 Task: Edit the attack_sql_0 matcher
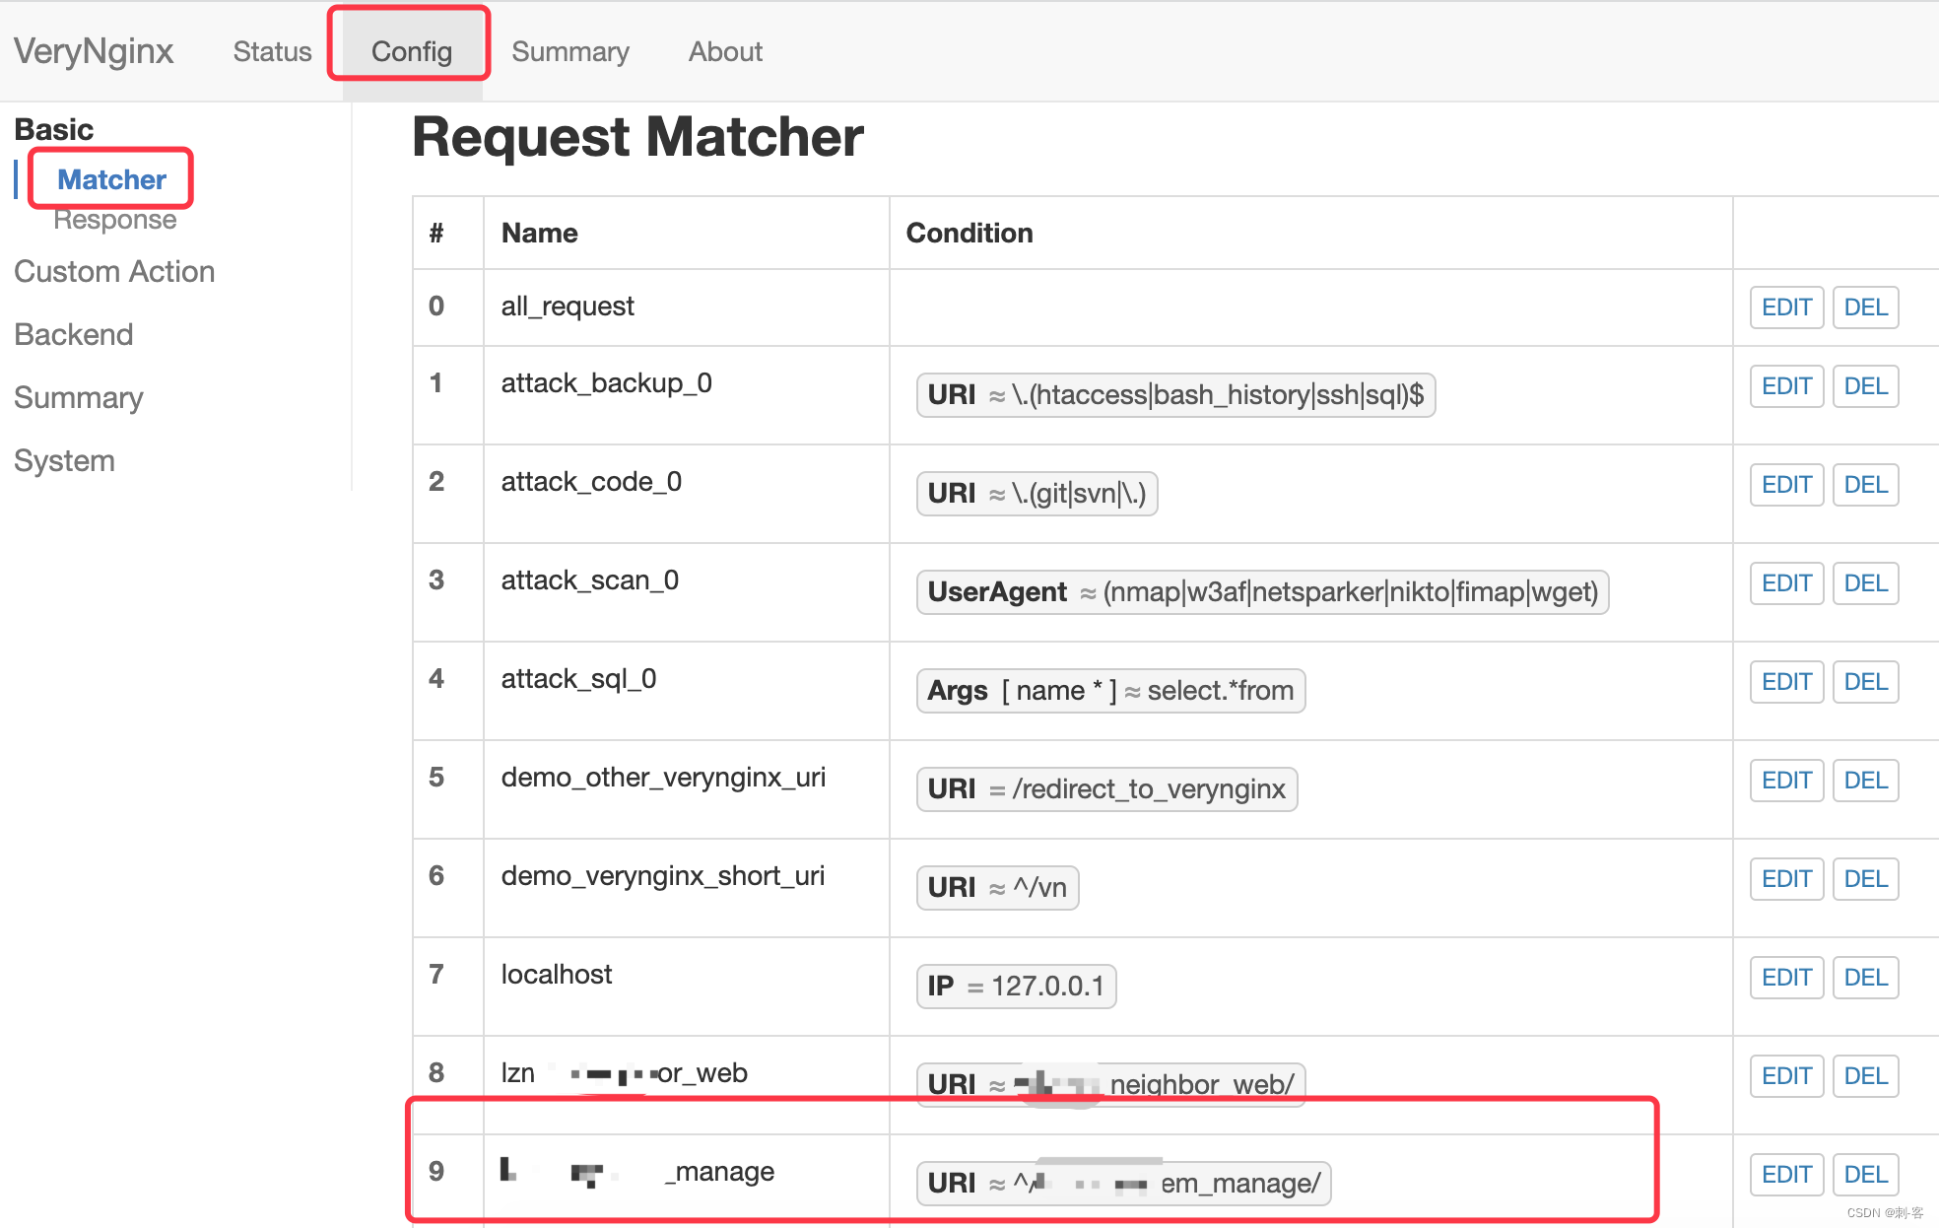tap(1786, 682)
